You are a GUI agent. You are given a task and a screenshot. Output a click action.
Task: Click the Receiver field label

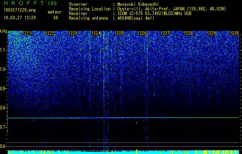[x=78, y=13]
